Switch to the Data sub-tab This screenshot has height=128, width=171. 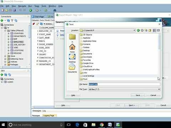pos(42,20)
